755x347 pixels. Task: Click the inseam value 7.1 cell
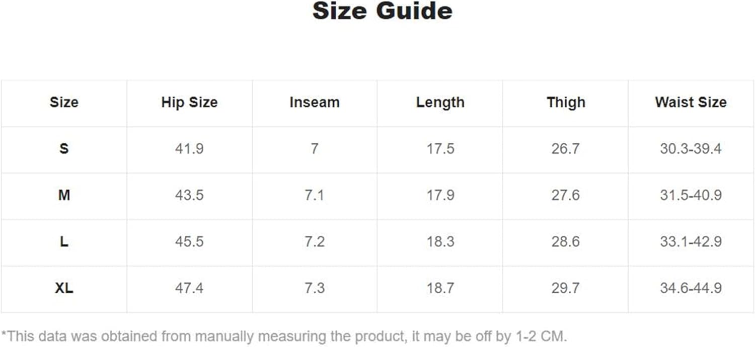click(315, 196)
